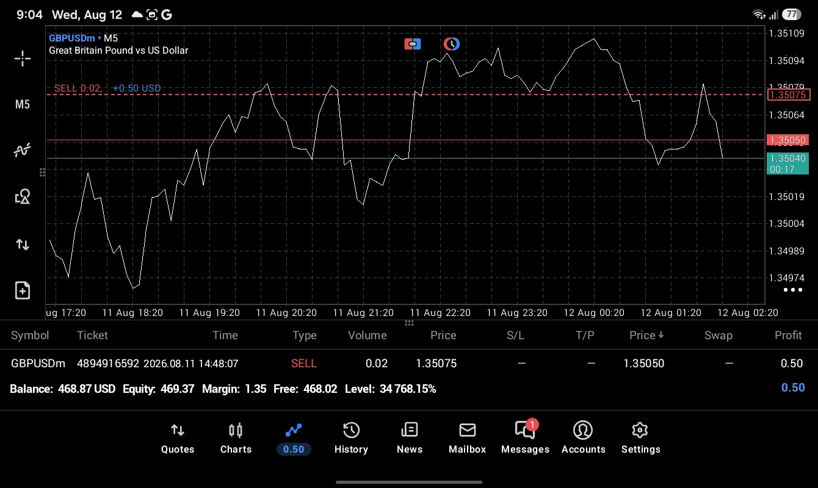The image size is (818, 488).
Task: Select the GBPUSDm position row symbol
Action: tap(38, 364)
